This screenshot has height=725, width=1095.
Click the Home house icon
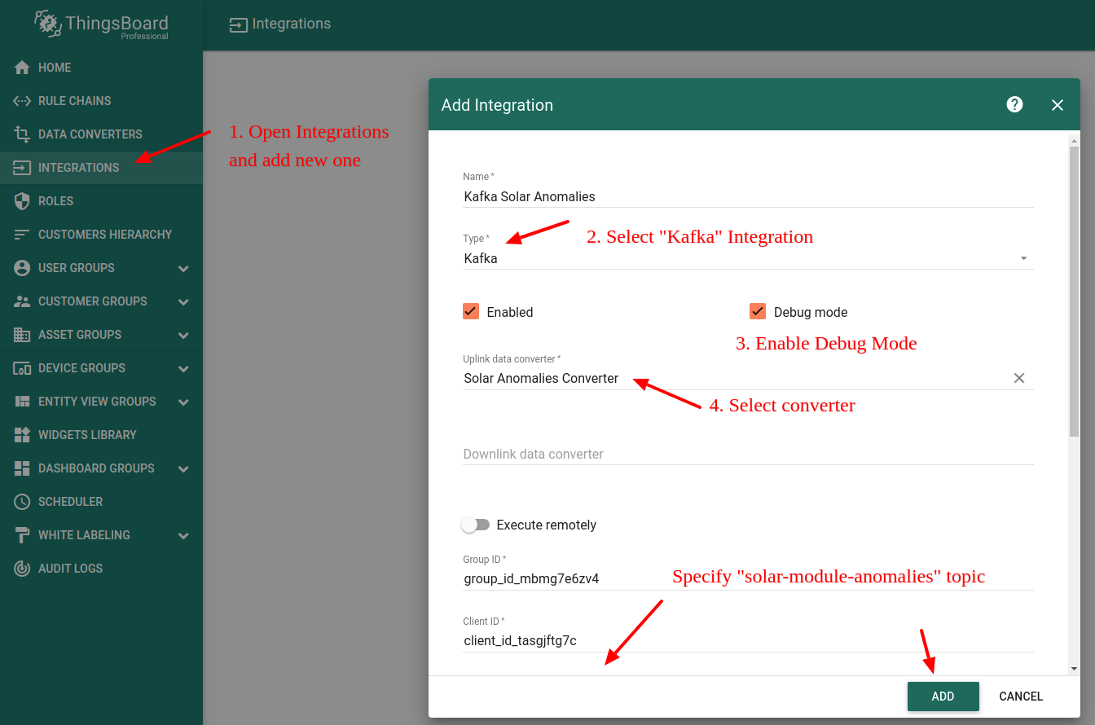pos(22,68)
